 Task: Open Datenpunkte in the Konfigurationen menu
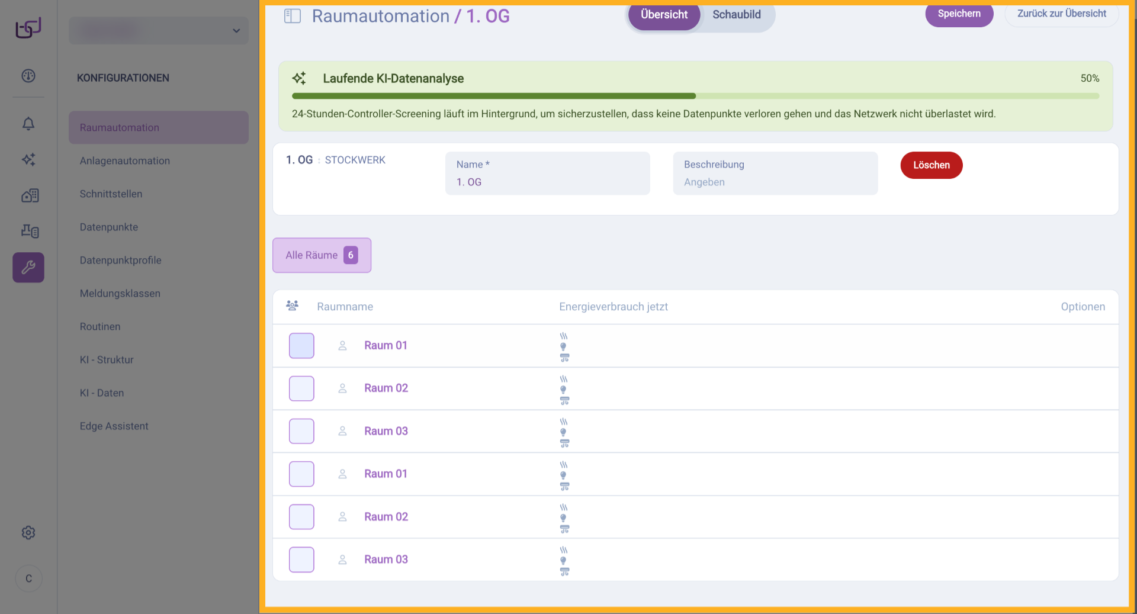[109, 227]
